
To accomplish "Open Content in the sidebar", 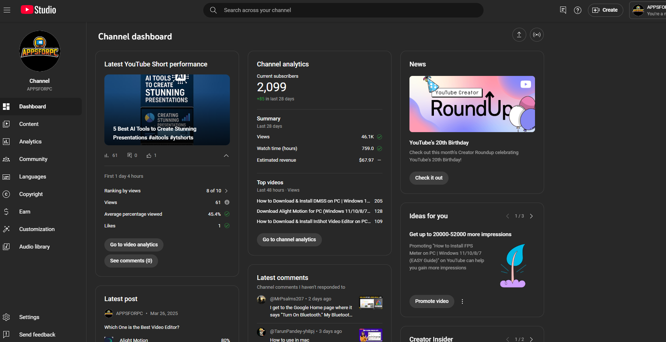I will [41, 124].
